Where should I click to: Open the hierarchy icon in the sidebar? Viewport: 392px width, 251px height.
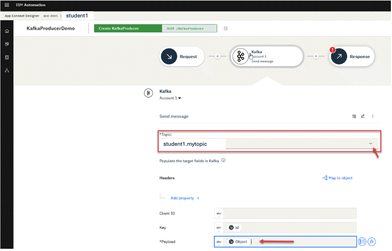(7, 70)
